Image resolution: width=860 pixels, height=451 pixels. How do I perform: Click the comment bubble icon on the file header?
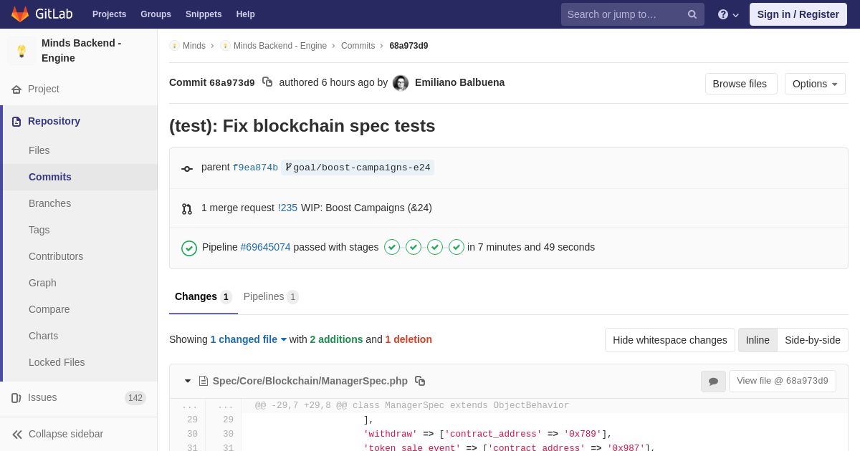713,382
